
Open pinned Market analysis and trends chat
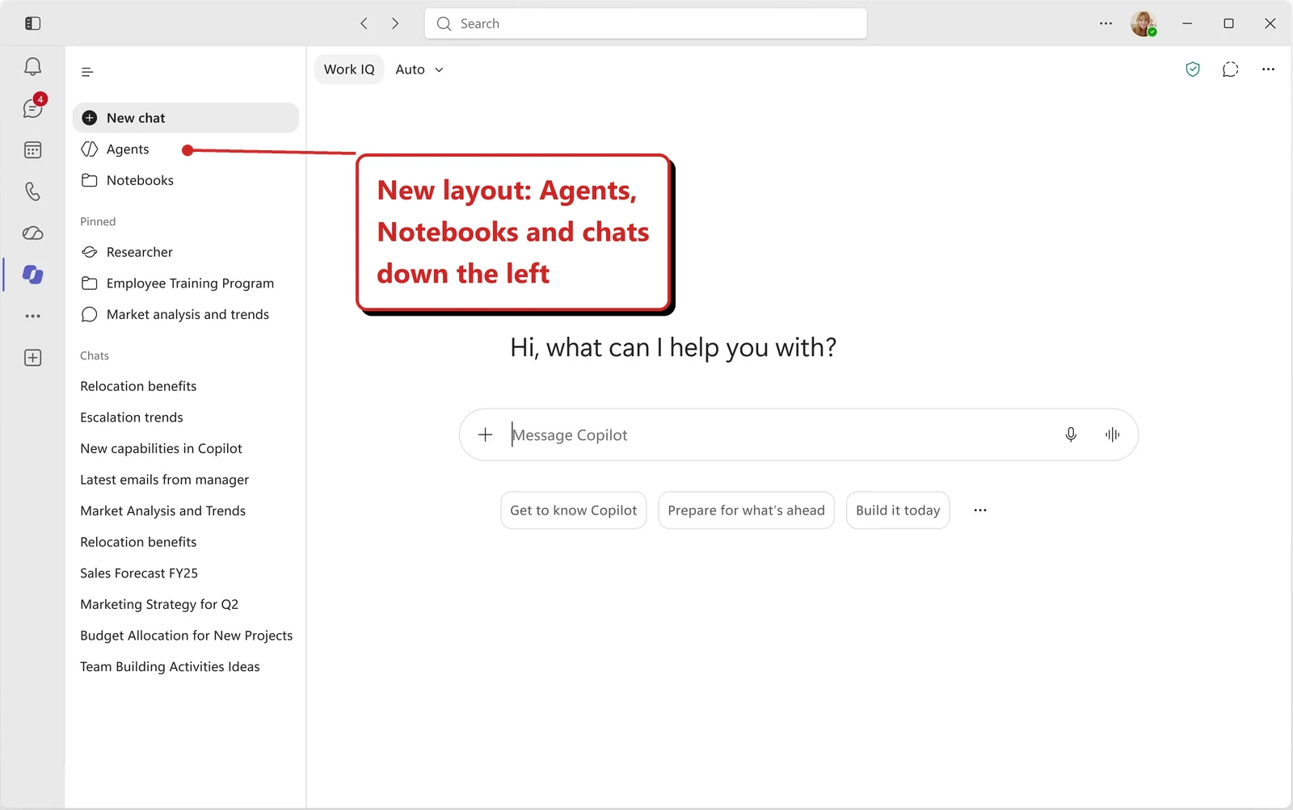click(187, 314)
